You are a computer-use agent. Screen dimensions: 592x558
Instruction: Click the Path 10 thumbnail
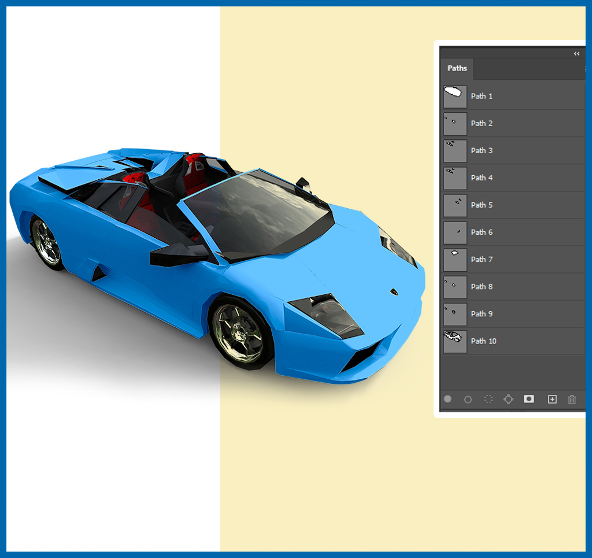[x=455, y=341]
